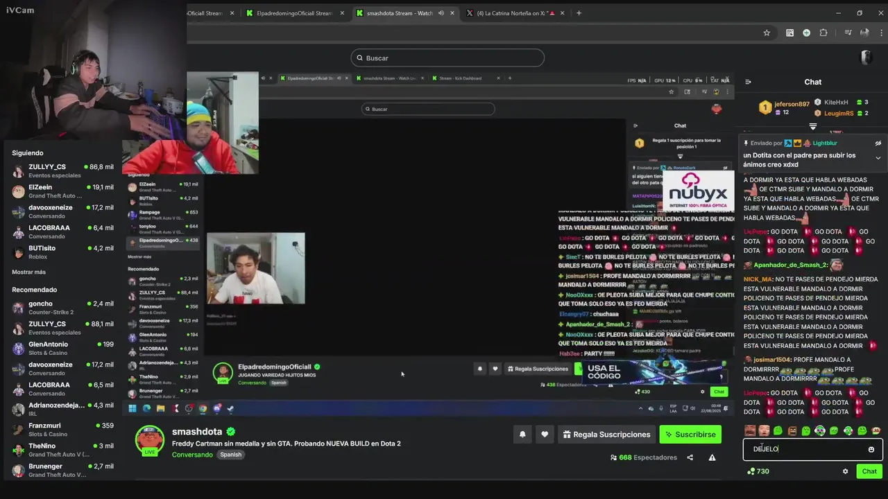Open BUTIsito Roblox channel
Viewport: 888px width, 499px height.
click(x=62, y=252)
